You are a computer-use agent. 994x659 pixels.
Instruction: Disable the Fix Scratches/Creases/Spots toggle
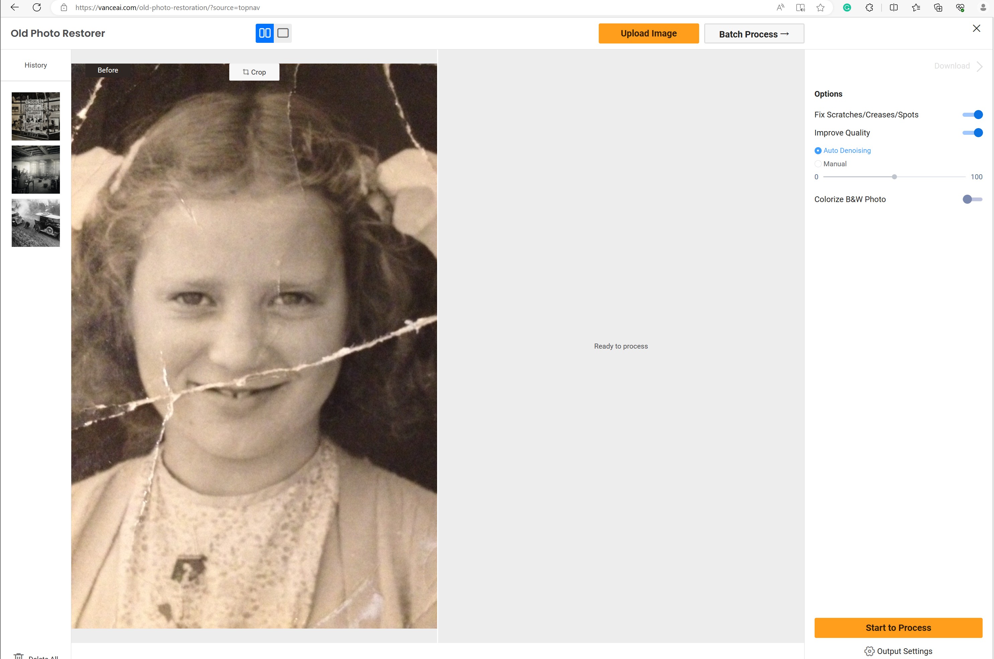[x=972, y=114]
